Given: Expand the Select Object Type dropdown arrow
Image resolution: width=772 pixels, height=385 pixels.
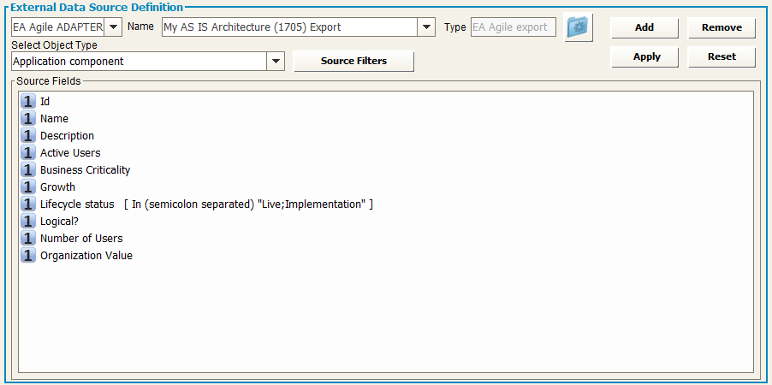Looking at the screenshot, I should click(x=276, y=62).
